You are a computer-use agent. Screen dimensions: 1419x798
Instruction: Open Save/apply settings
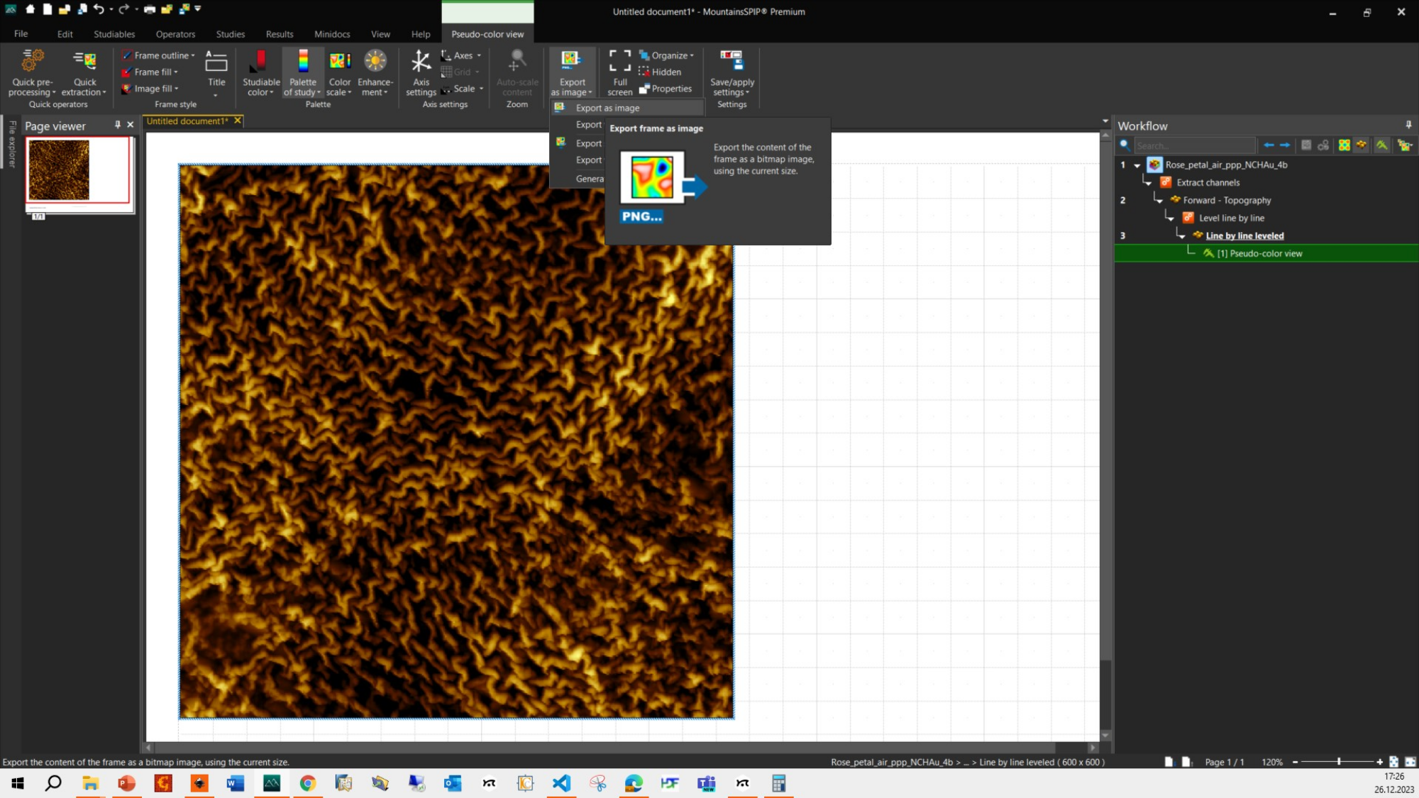tap(732, 72)
